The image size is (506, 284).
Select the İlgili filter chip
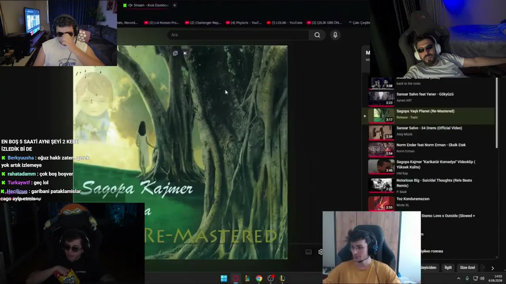tap(448, 267)
